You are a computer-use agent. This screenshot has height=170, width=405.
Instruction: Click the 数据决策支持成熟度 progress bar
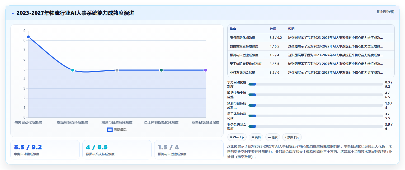pos(315,95)
